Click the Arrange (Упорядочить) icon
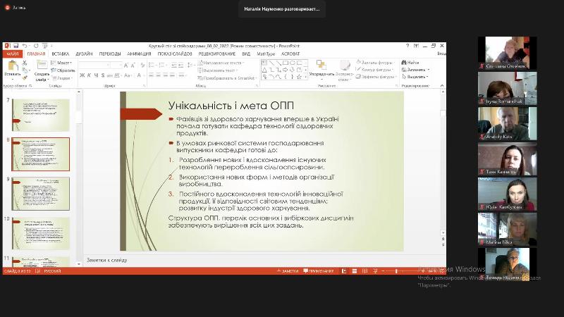564x317 pixels. pyautogui.click(x=321, y=66)
